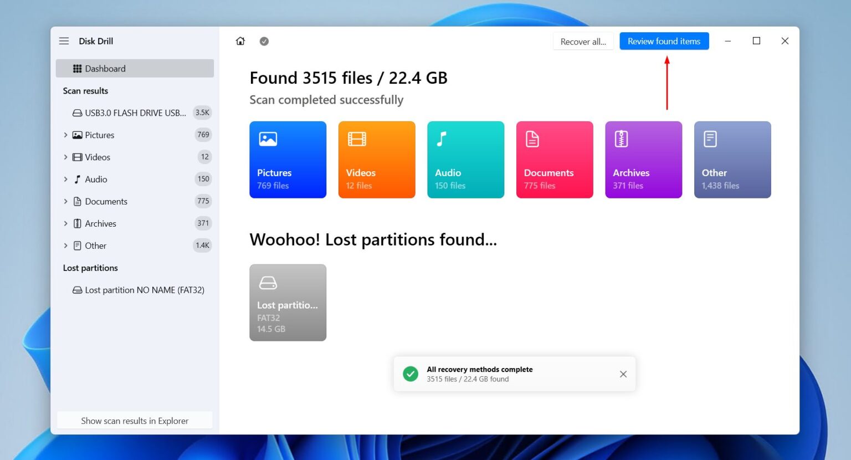This screenshot has height=460, width=851.
Task: Click the home icon in the toolbar
Action: tap(240, 40)
